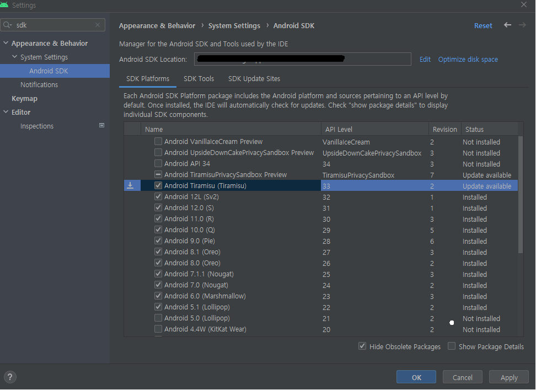Image resolution: width=536 pixels, height=390 pixels.
Task: Uncheck Android 8.1 (Oreo)
Action: (158, 252)
